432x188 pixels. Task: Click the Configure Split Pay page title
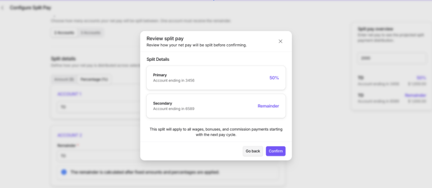point(31,8)
